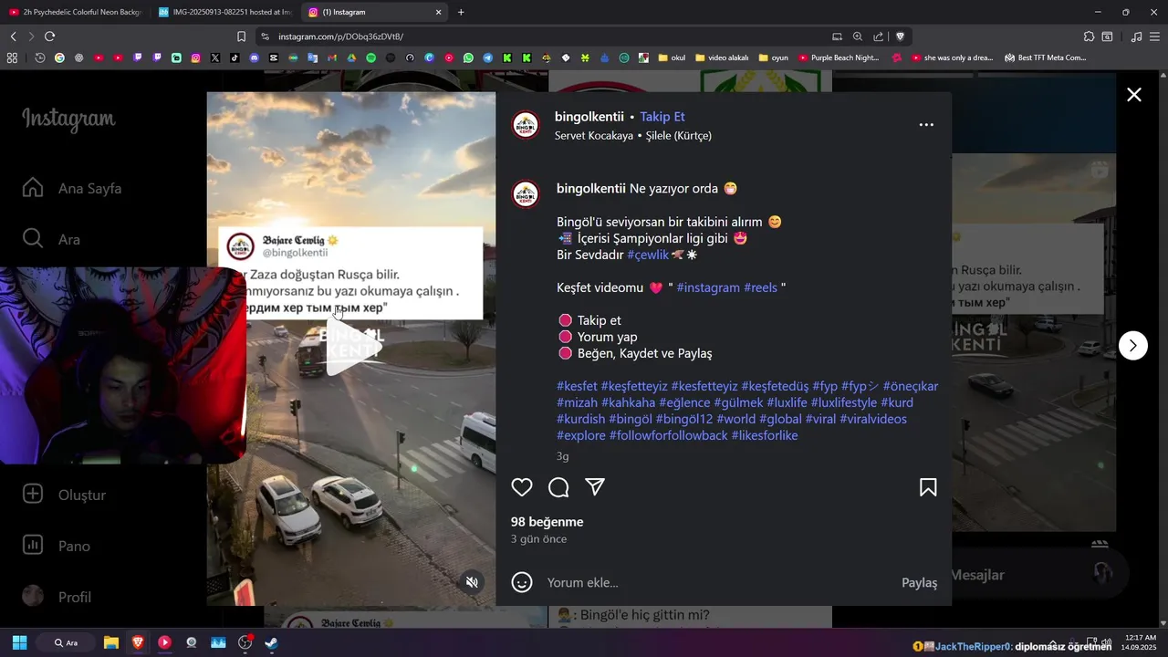Open Brave Shields icon in address bar

tap(900, 36)
